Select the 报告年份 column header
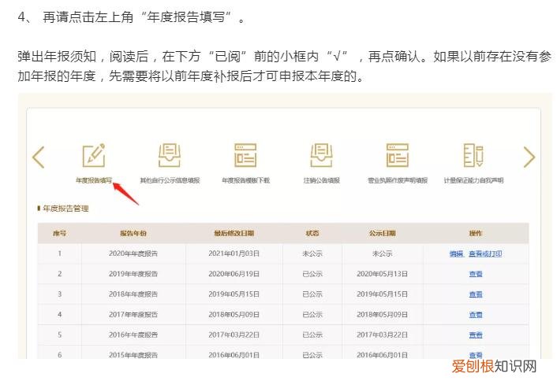 tap(133, 233)
